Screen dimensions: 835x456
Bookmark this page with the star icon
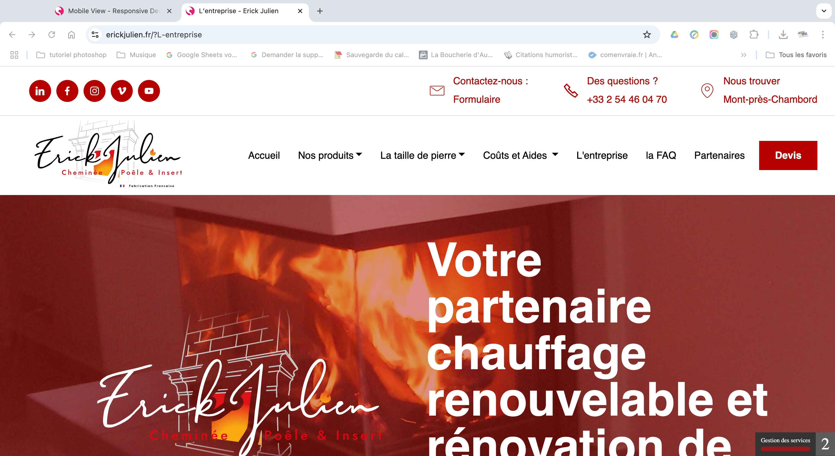(647, 35)
